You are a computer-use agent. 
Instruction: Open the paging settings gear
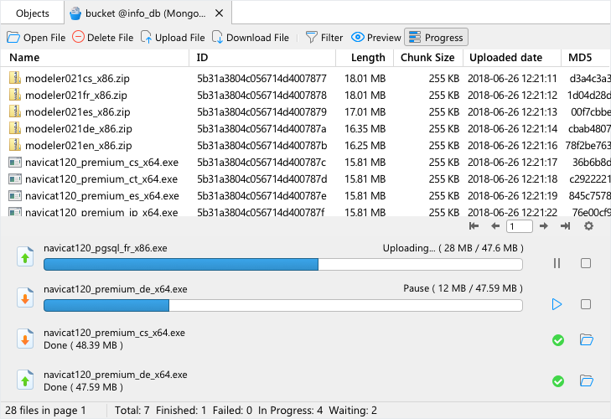click(588, 226)
